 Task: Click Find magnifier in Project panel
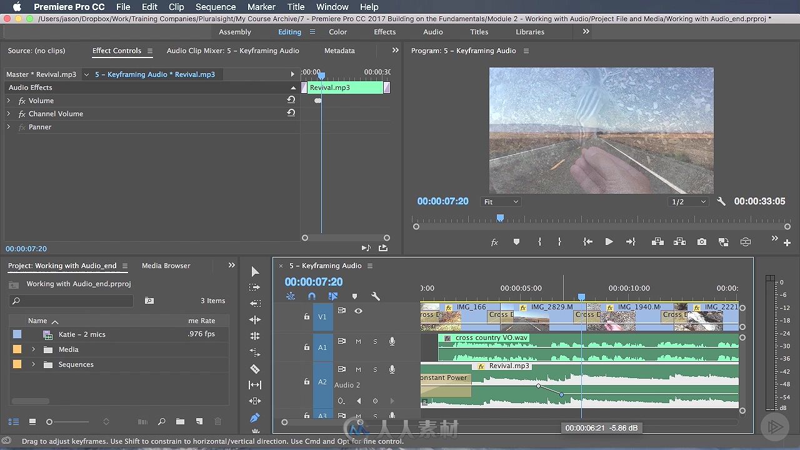click(161, 422)
